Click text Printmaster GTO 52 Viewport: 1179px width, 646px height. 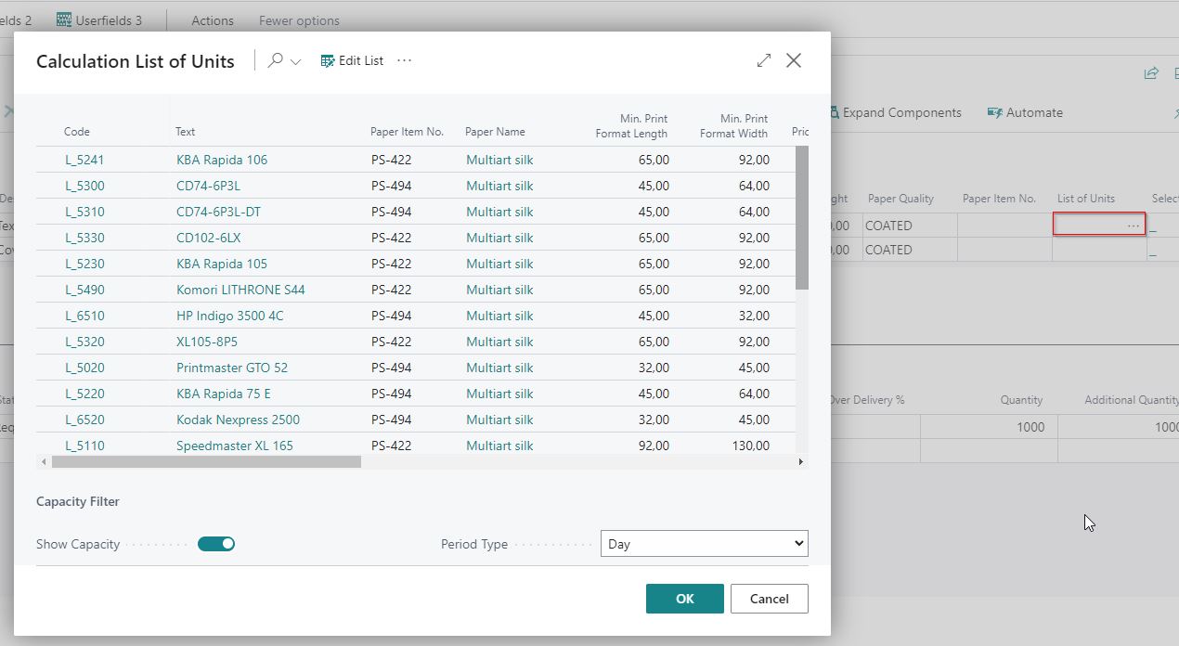232,368
